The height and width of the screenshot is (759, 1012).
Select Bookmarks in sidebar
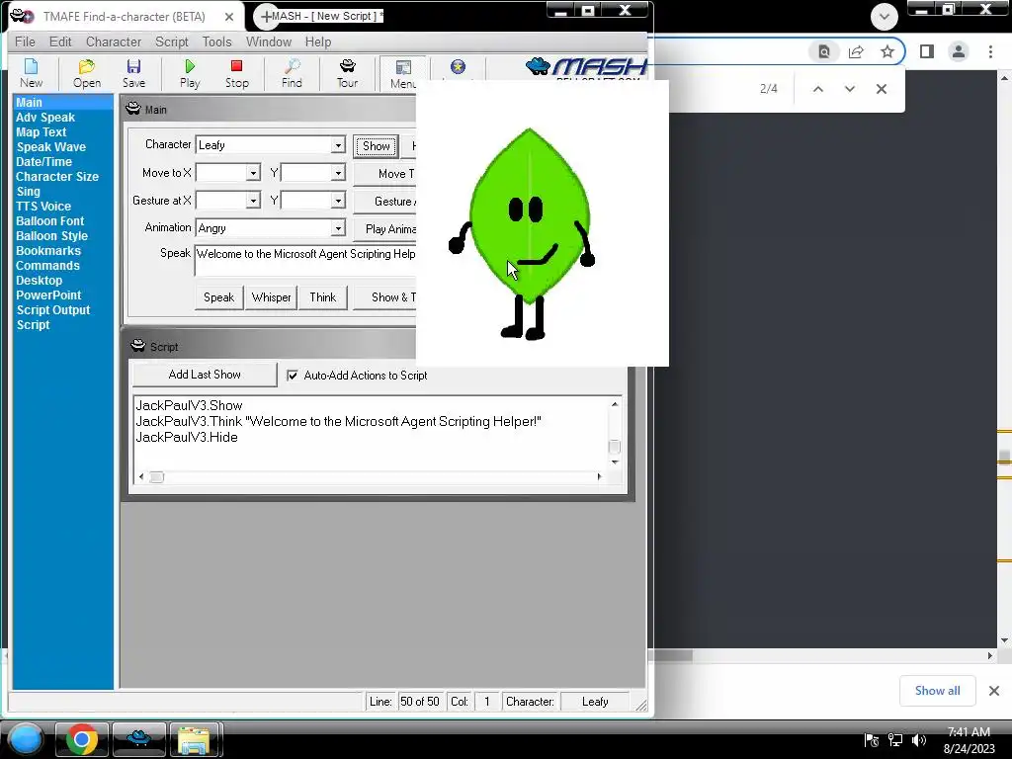[48, 251]
